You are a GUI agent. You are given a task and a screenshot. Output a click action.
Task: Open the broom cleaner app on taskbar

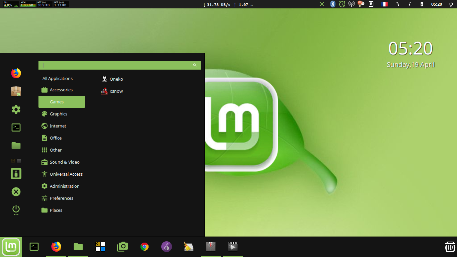tap(189, 247)
